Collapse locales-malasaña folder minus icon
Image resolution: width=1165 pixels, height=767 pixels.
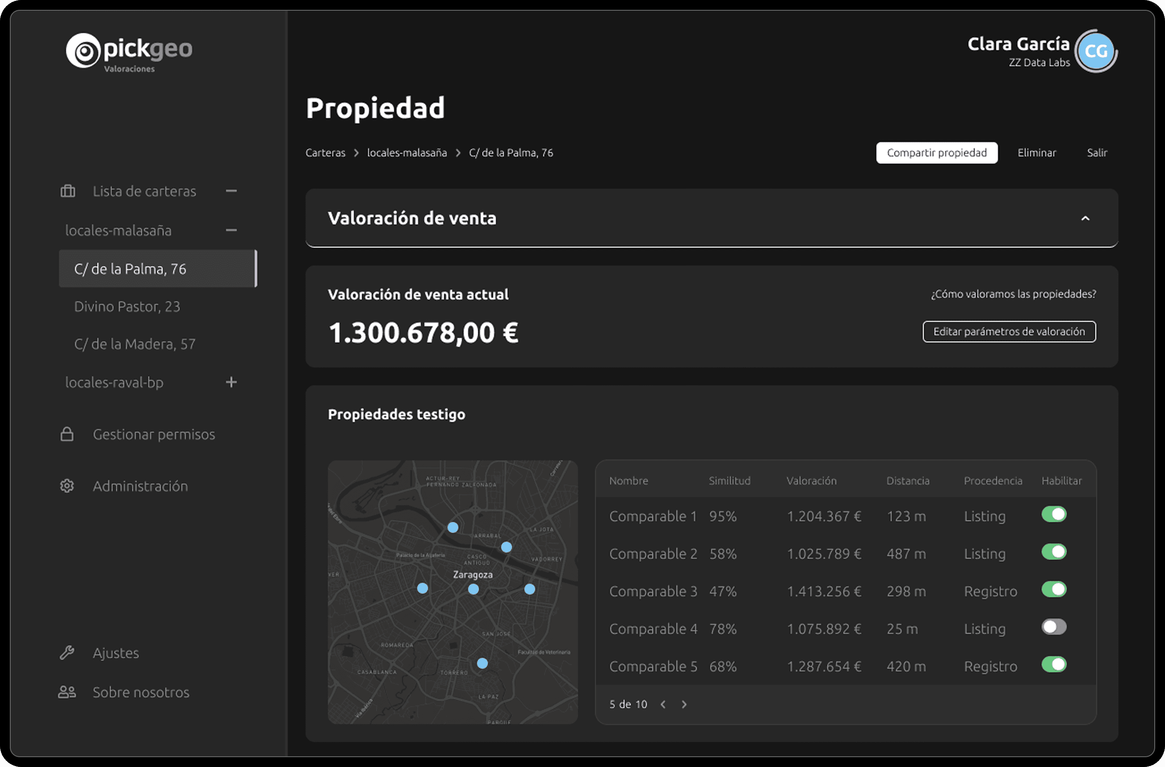(231, 230)
